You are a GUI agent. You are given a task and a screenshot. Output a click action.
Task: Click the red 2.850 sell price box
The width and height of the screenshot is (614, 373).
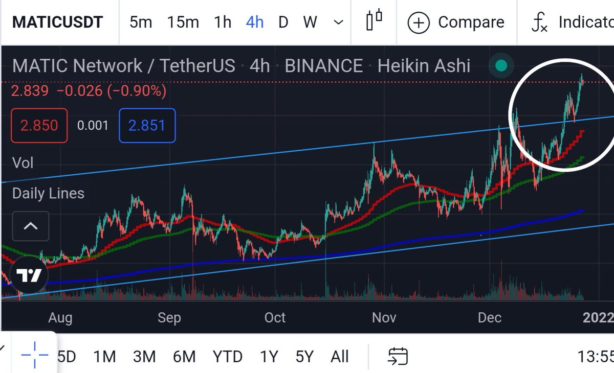point(39,125)
